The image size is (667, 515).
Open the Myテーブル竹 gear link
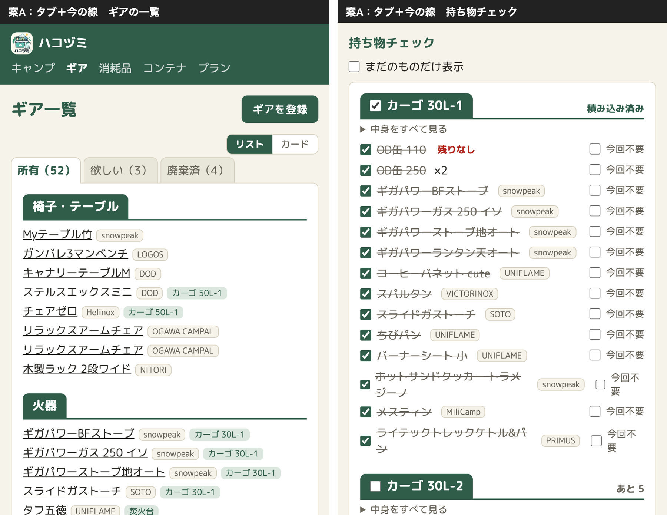pos(57,234)
